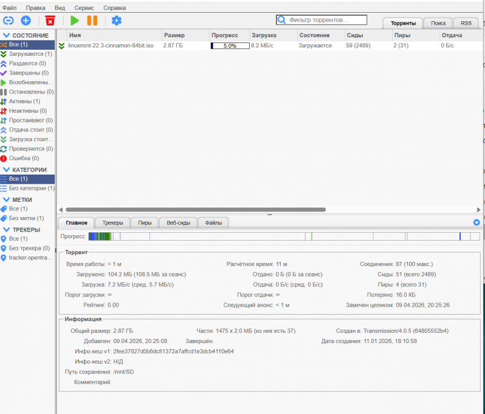Collapse the ТРЕКЕРЫ filter section
The width and height of the screenshot is (485, 414).
click(7, 230)
